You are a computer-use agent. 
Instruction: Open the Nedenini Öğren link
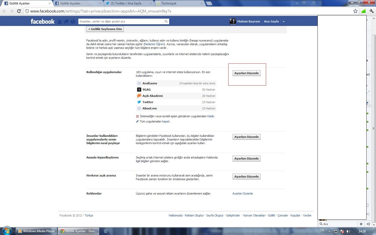click(x=154, y=44)
